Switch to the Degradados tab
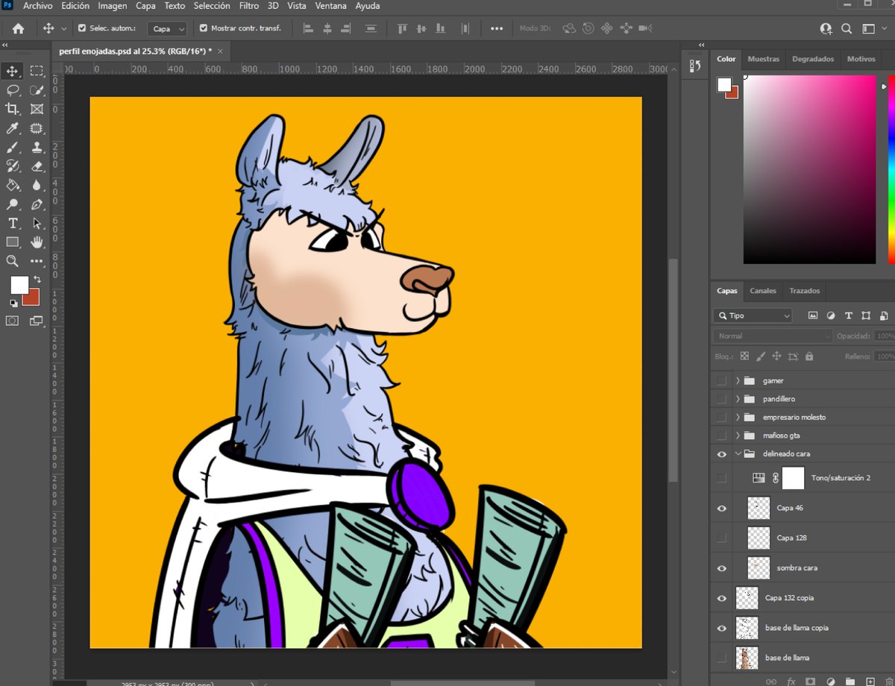The image size is (895, 686). click(x=813, y=59)
